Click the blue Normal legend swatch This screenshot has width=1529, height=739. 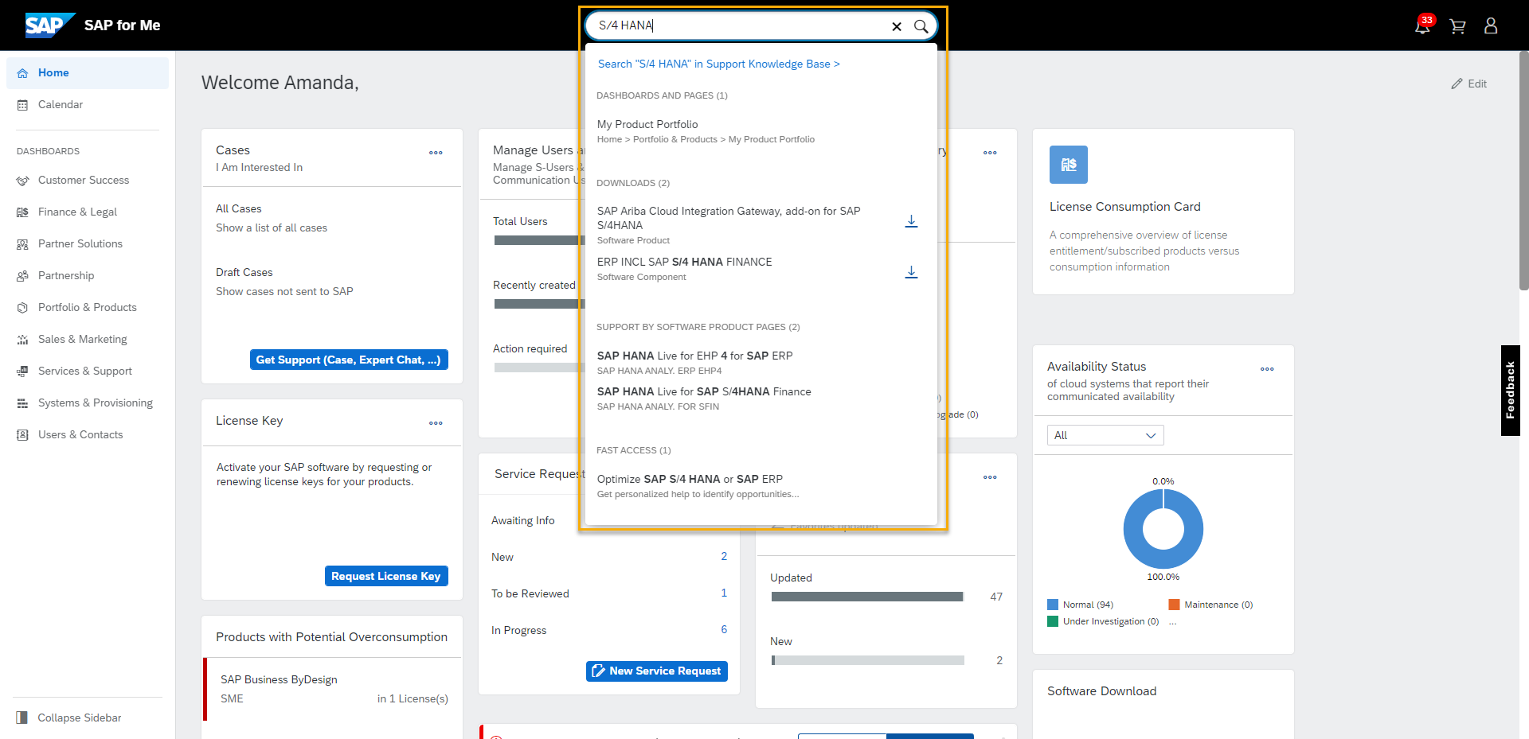coord(1053,605)
